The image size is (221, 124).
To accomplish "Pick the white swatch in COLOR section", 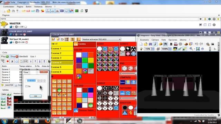I will pos(79,55).
